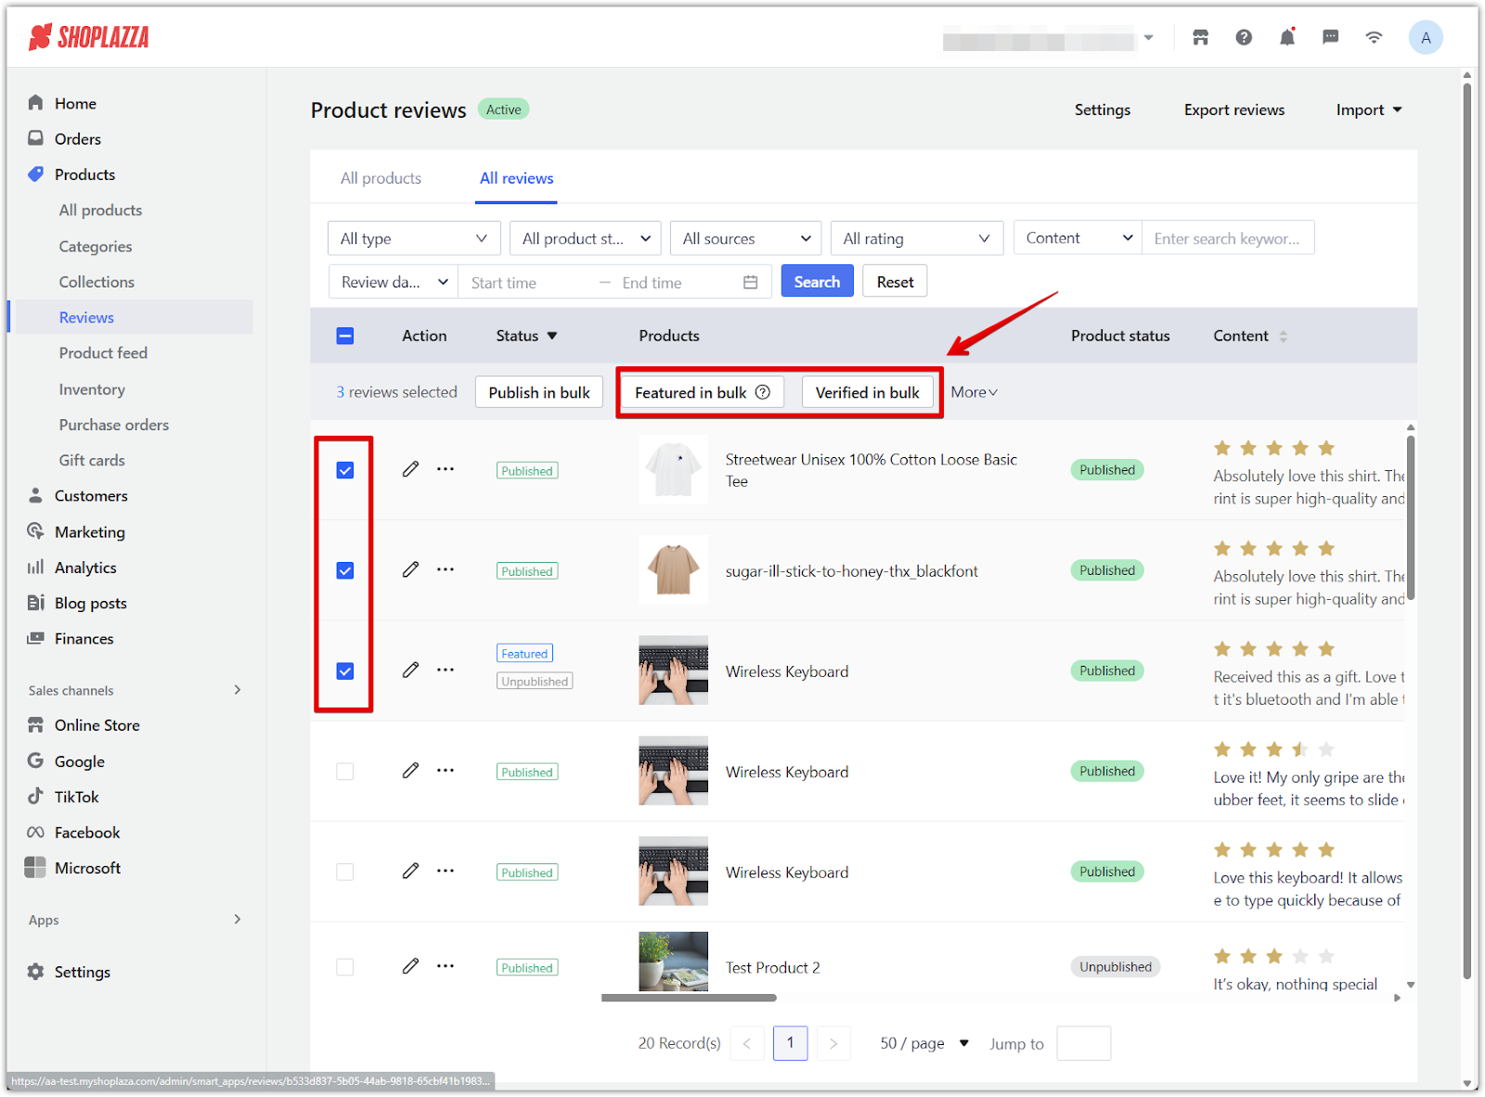The width and height of the screenshot is (1485, 1097).
Task: Click the Test Product 2 thumbnail image
Action: [673, 962]
